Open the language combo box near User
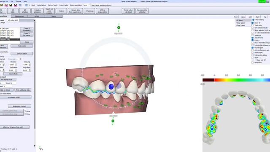270x152 pixels. pos(86,5)
